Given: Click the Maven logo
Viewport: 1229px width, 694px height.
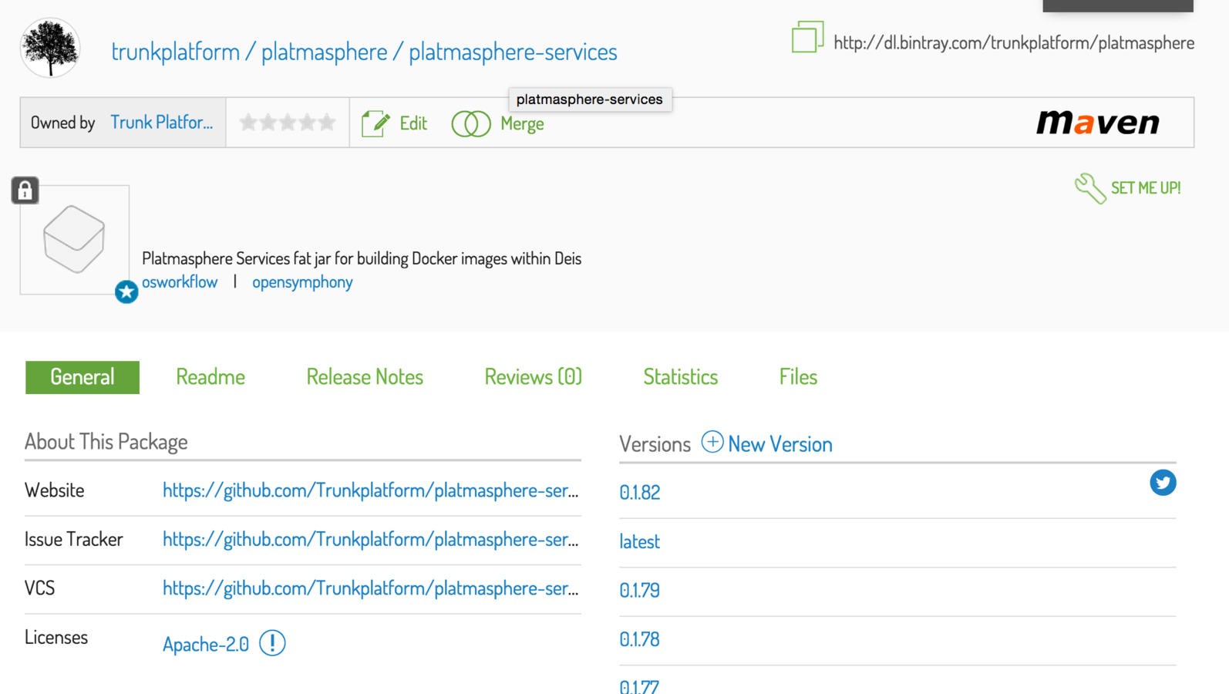Looking at the screenshot, I should click(x=1098, y=123).
